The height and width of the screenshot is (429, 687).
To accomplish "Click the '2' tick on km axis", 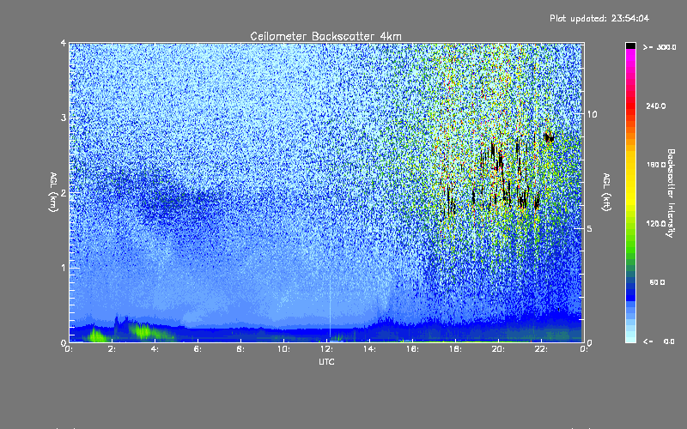I will (x=64, y=192).
